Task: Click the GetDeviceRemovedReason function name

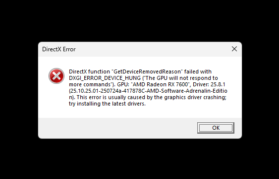Action: click(x=147, y=72)
